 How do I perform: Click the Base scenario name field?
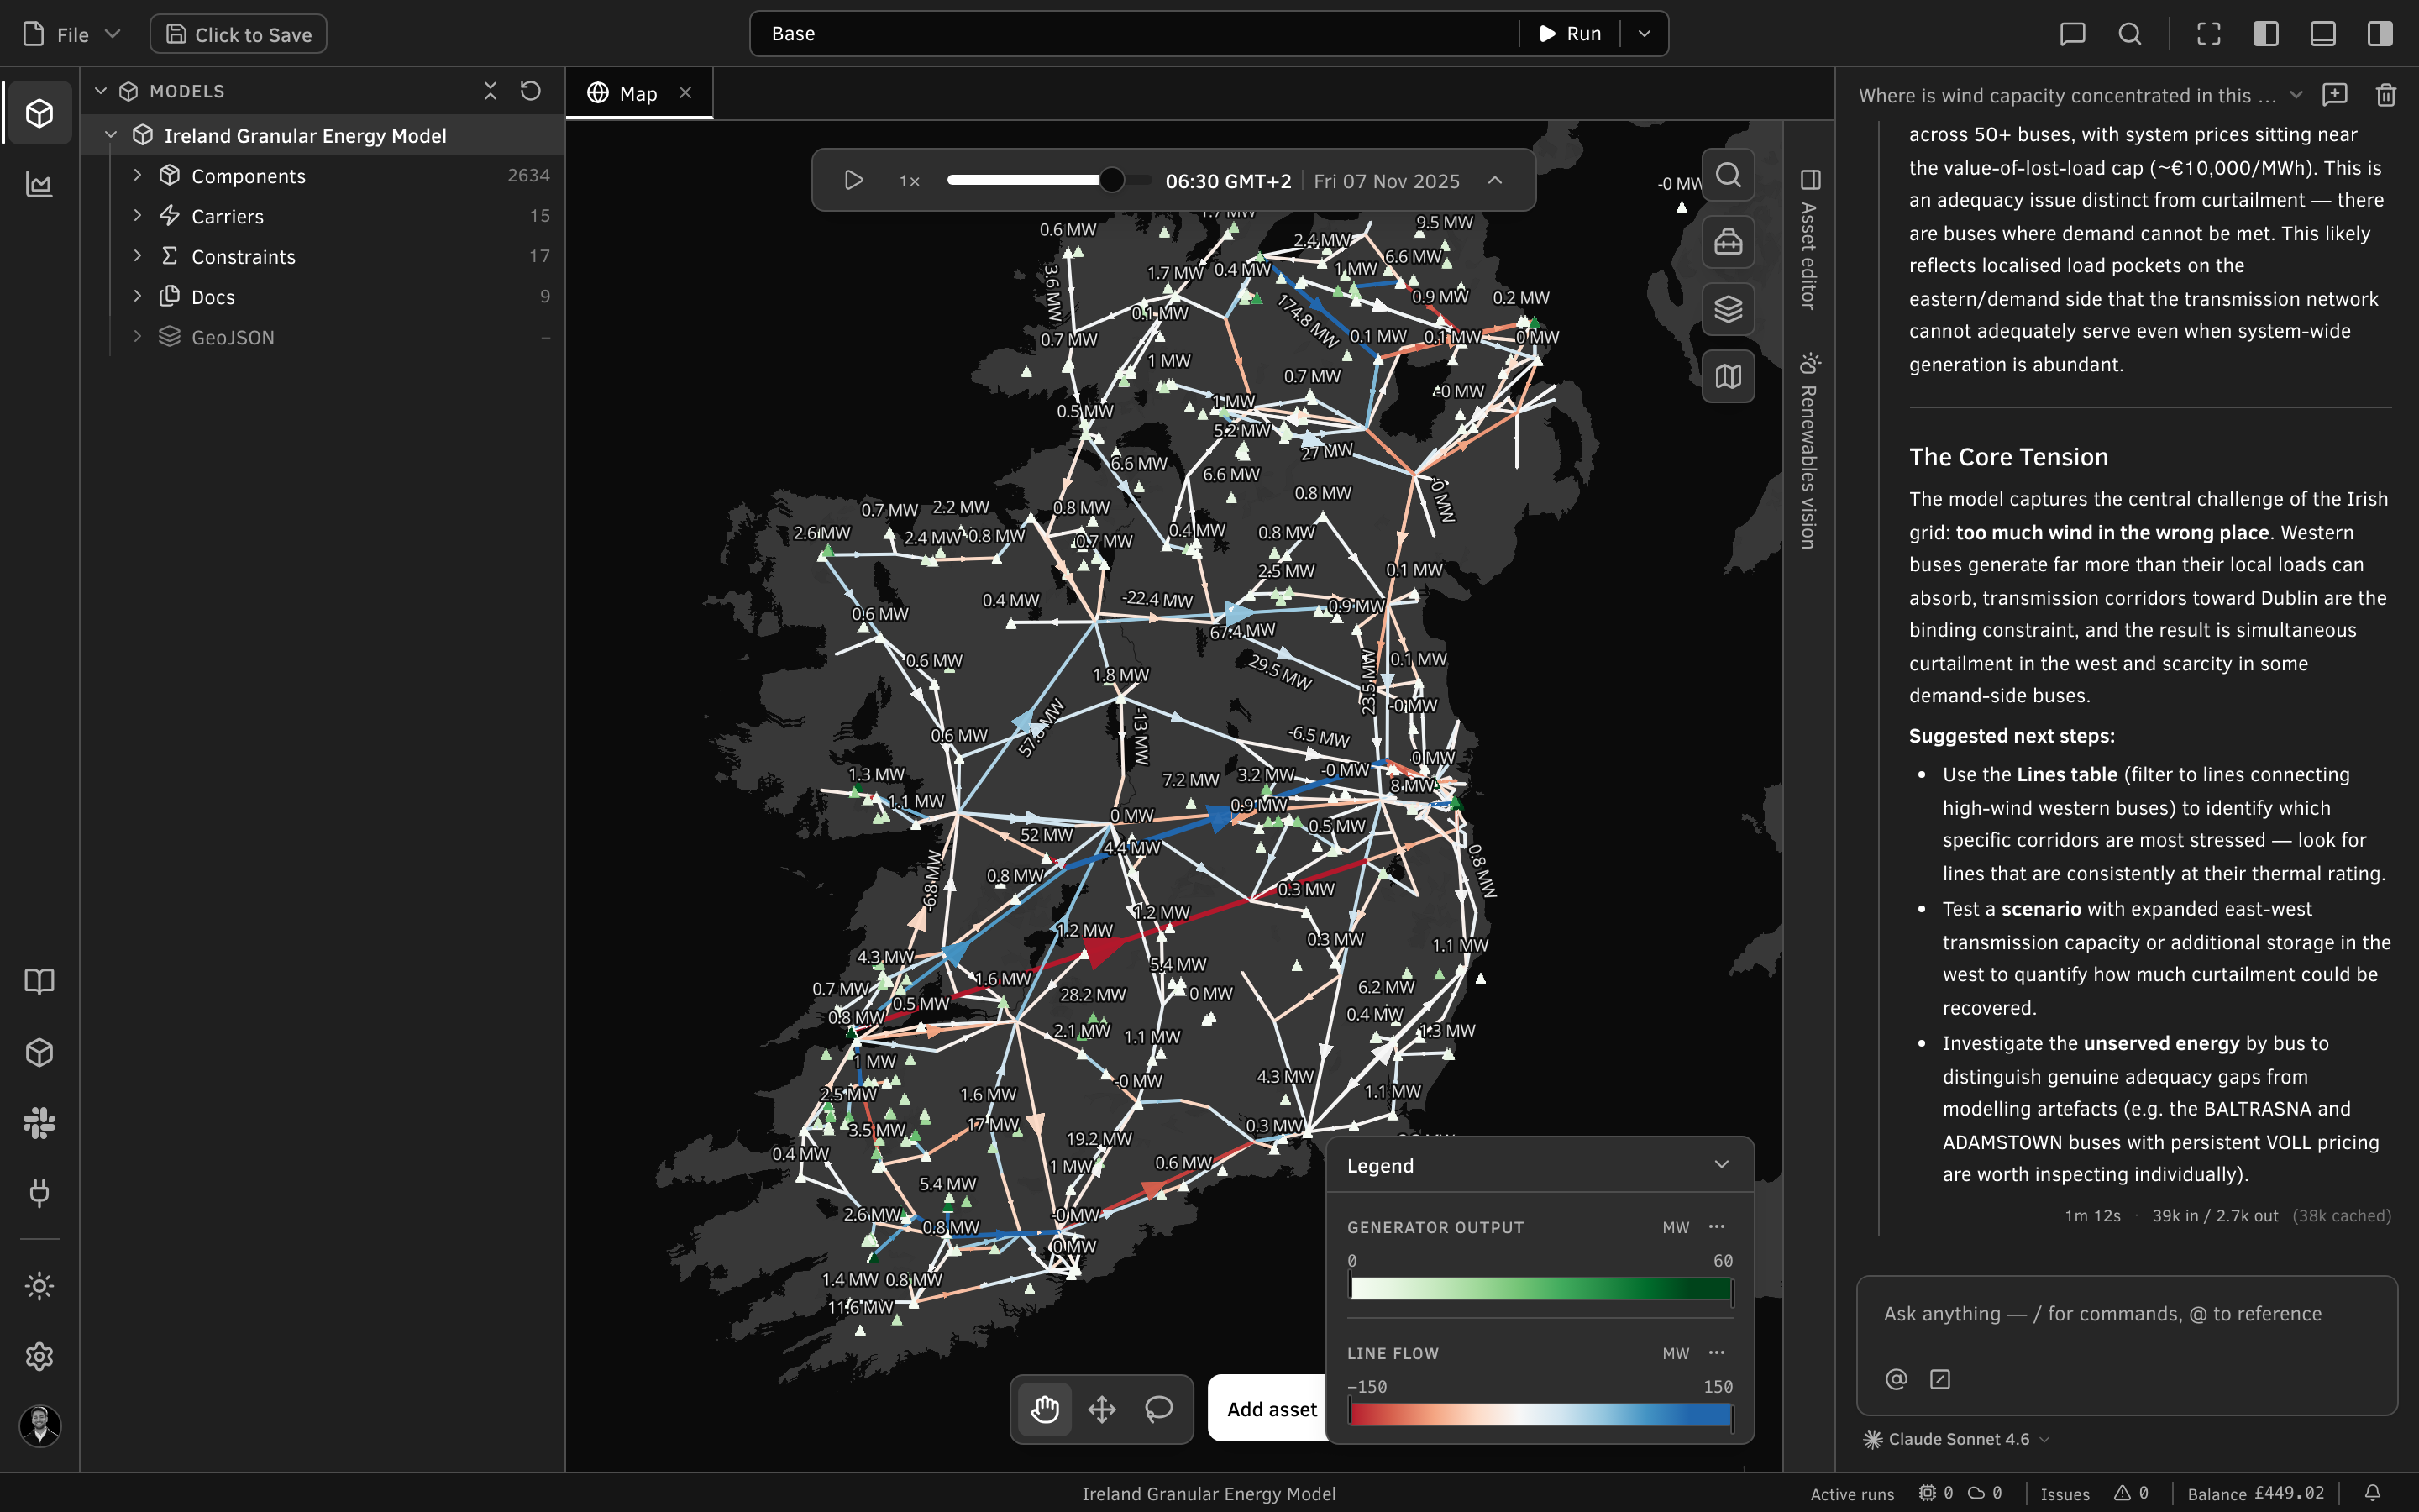coord(1134,34)
